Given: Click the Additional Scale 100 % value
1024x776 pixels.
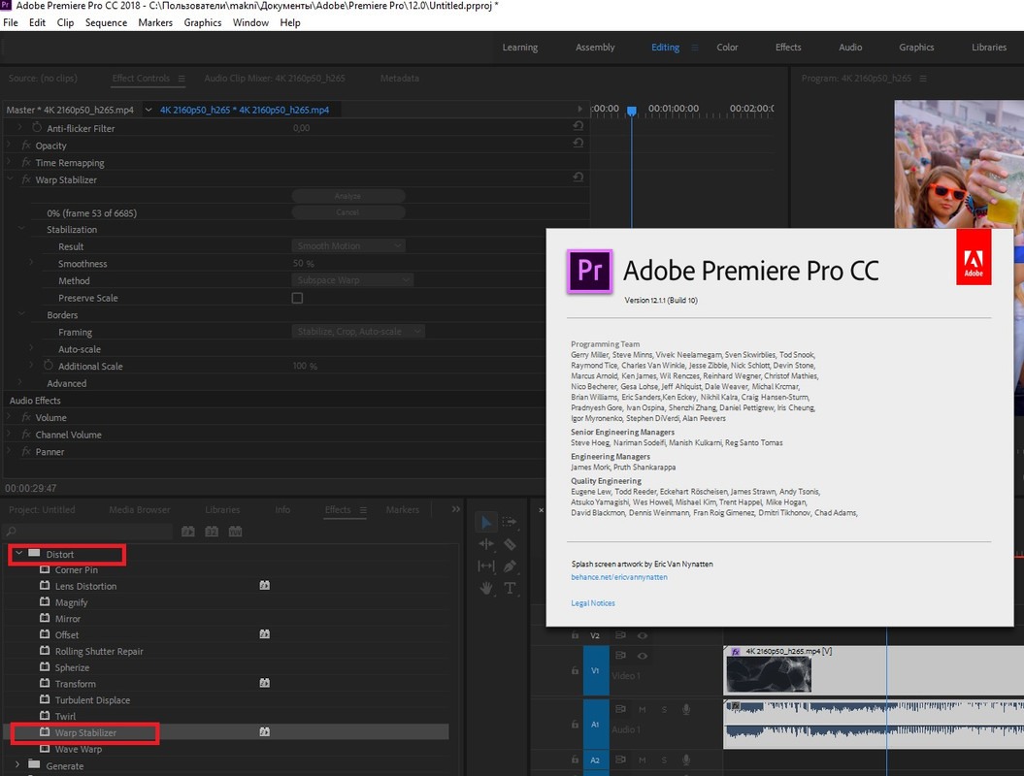Looking at the screenshot, I should [305, 366].
